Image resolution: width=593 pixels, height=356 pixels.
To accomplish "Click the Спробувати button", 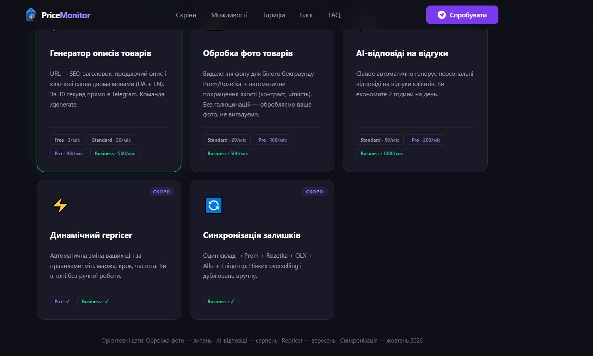I will (462, 15).
